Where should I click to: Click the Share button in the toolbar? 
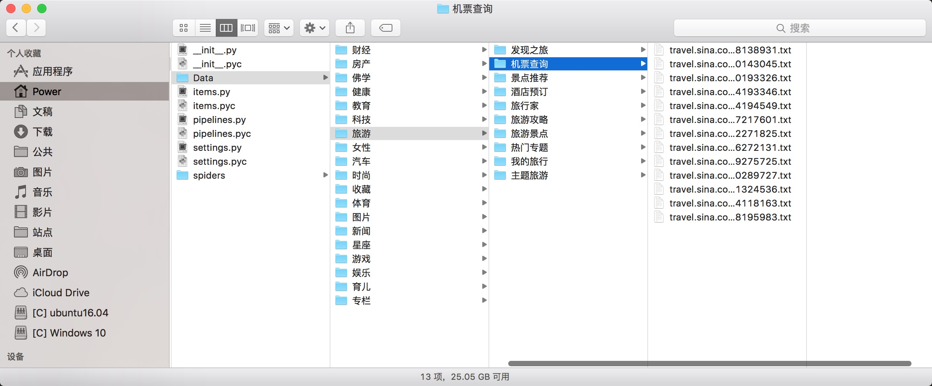coord(350,27)
